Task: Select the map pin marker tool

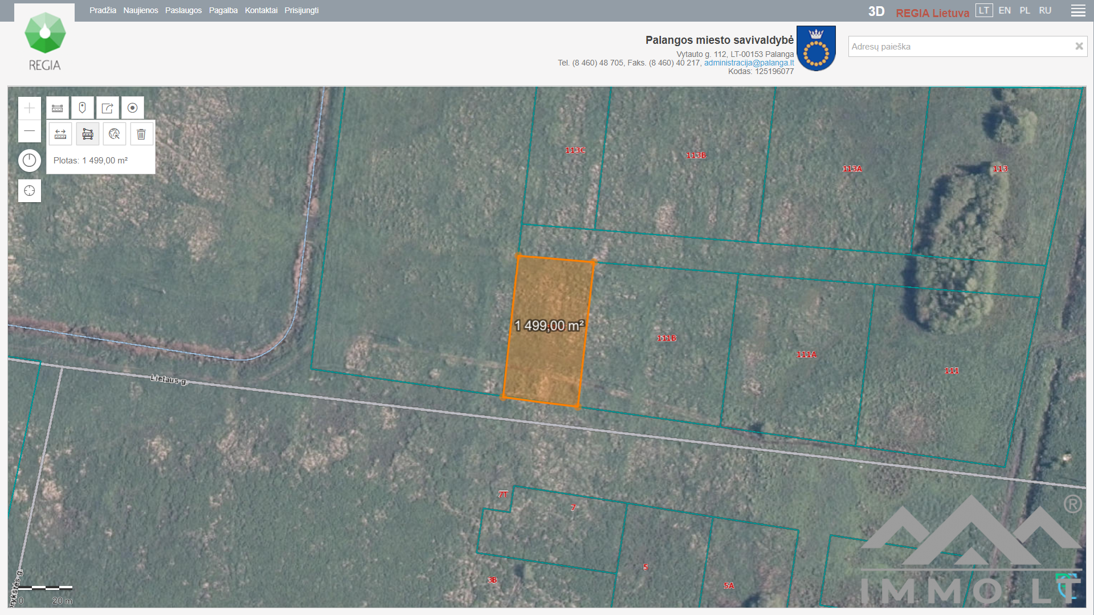Action: click(x=82, y=108)
